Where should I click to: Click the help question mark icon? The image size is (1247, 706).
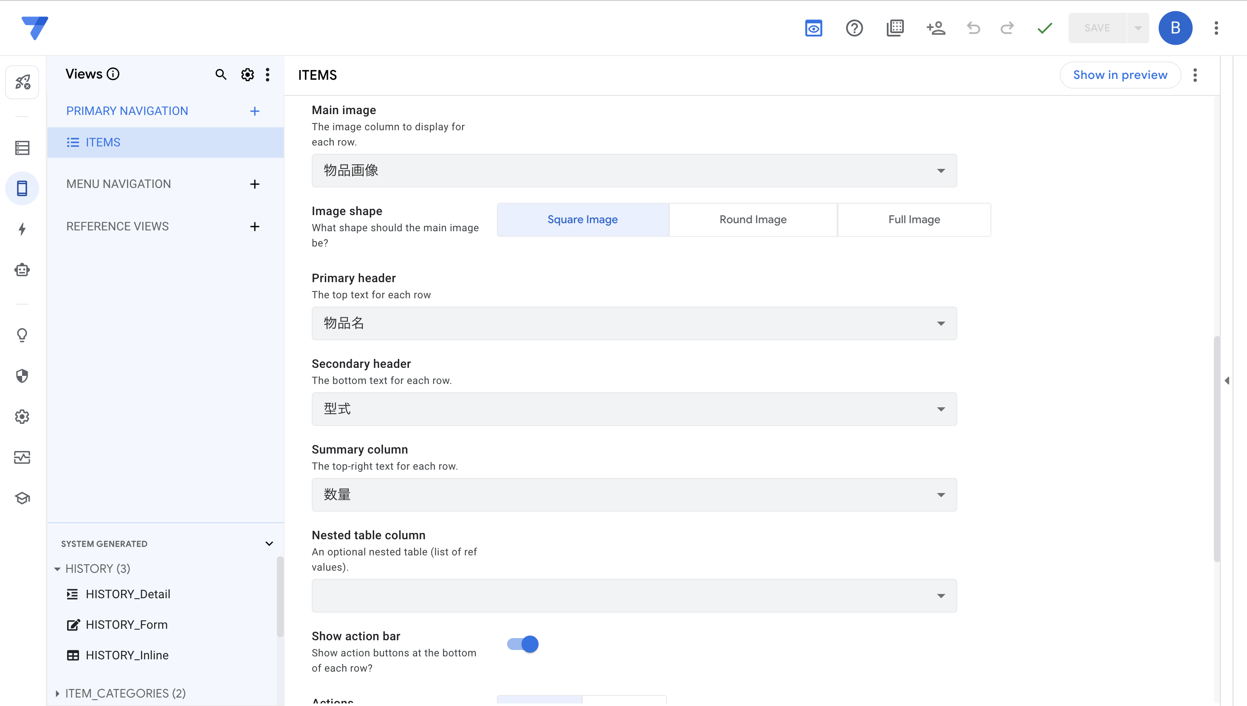[854, 28]
